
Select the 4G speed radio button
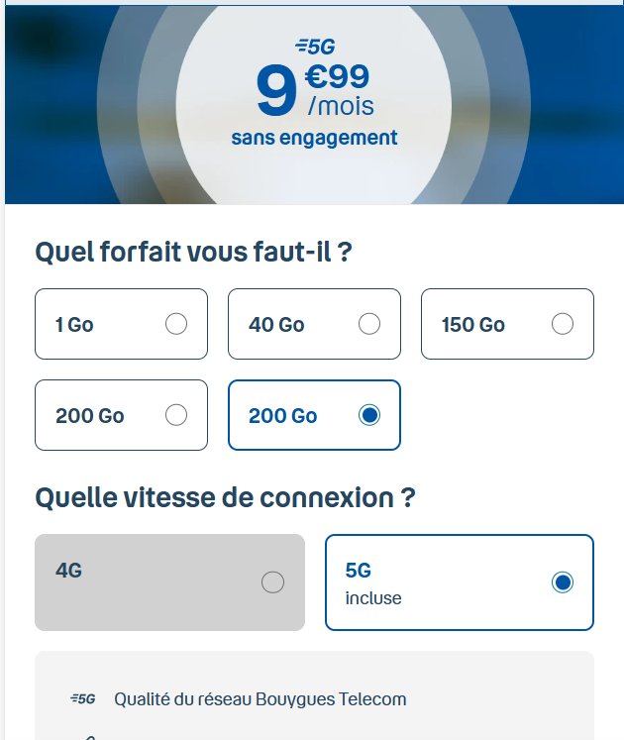click(272, 582)
